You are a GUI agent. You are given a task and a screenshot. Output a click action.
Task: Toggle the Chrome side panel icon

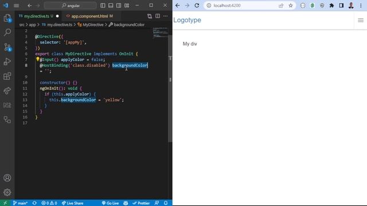pos(341,5)
